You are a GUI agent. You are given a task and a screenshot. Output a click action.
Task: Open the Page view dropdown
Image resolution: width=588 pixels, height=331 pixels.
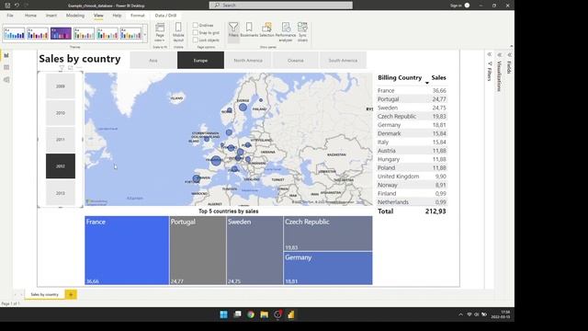[x=160, y=32]
